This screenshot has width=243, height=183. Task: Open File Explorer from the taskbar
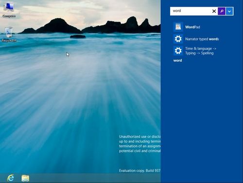[25, 178]
